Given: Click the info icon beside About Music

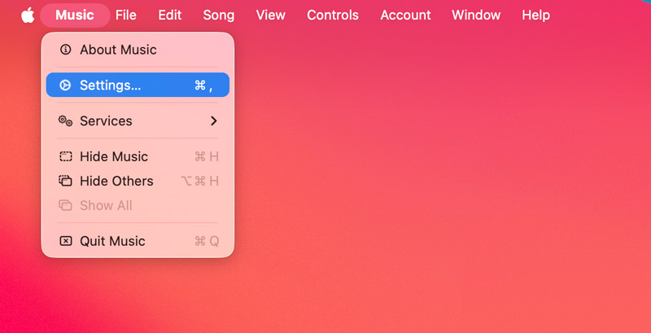Looking at the screenshot, I should tap(66, 50).
